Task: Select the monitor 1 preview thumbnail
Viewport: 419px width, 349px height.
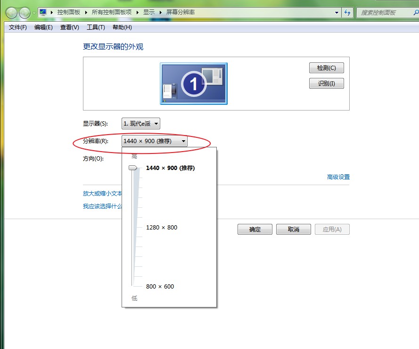Action: [194, 84]
